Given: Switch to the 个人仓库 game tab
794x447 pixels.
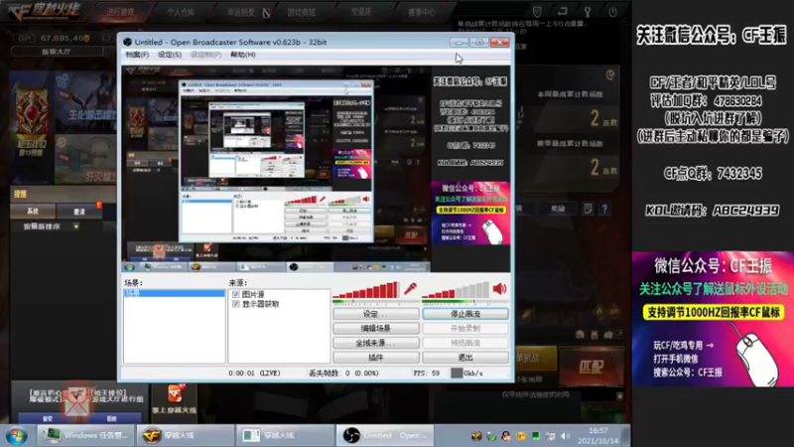Looking at the screenshot, I should (181, 12).
